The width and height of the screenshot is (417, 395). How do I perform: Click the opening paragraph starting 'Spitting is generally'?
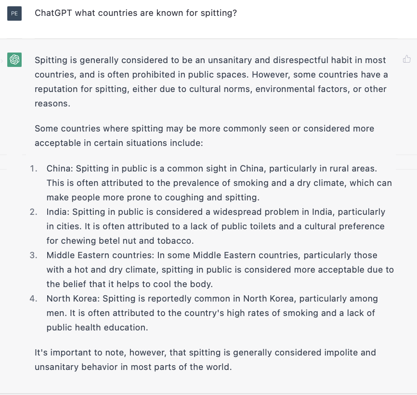pos(211,82)
